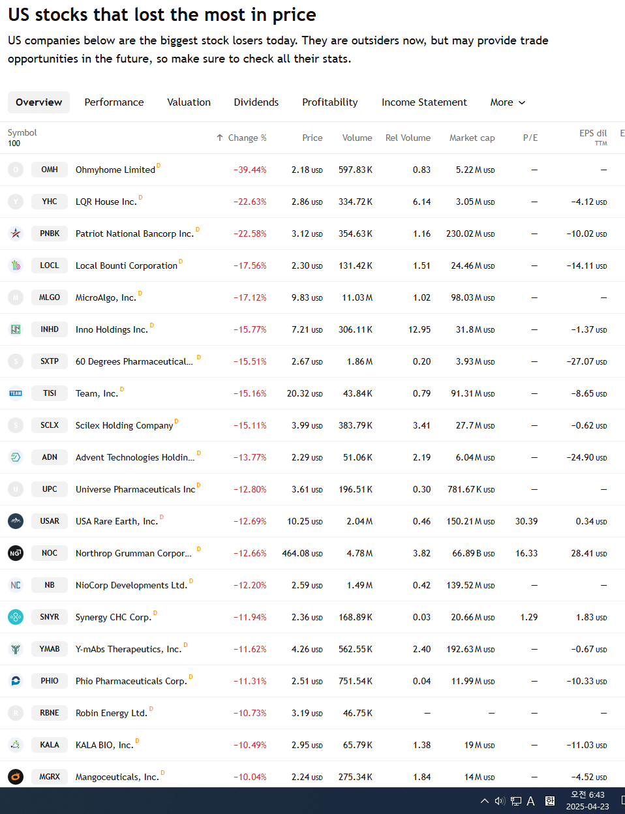
Task: Switch to the Income Statement tab
Action: point(424,102)
